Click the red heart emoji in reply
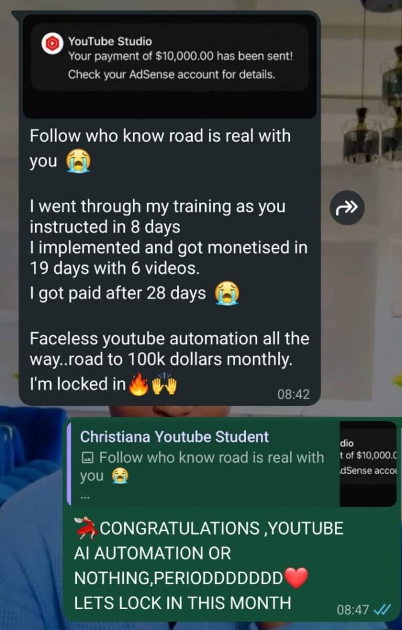 coord(296,578)
